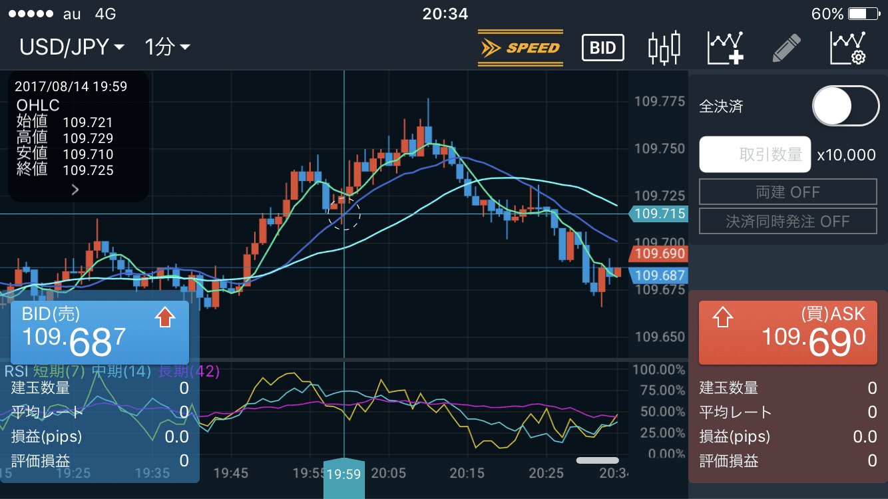Toggle the 両建 OFF button
888x499 pixels.
(788, 192)
